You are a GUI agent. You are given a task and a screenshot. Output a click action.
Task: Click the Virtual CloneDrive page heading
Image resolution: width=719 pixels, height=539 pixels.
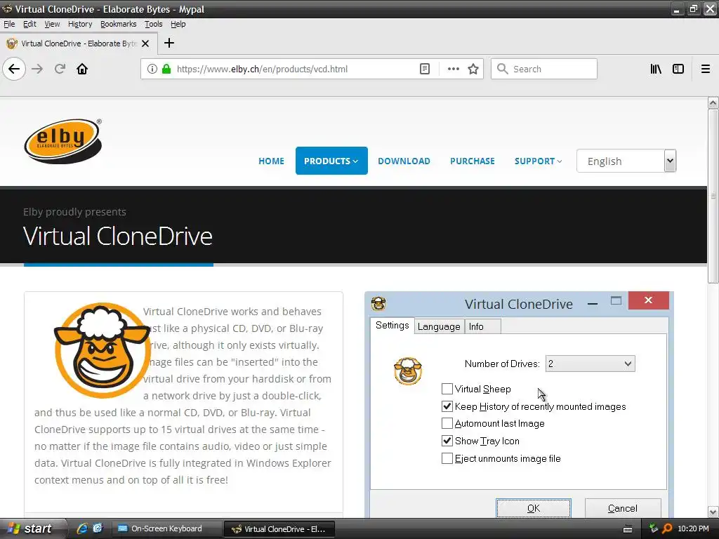click(x=118, y=236)
